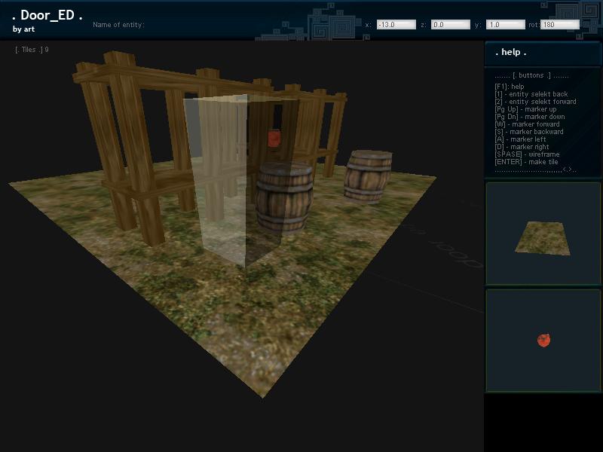The width and height of the screenshot is (603, 452).
Task: Click the help panel header
Action: [543, 53]
